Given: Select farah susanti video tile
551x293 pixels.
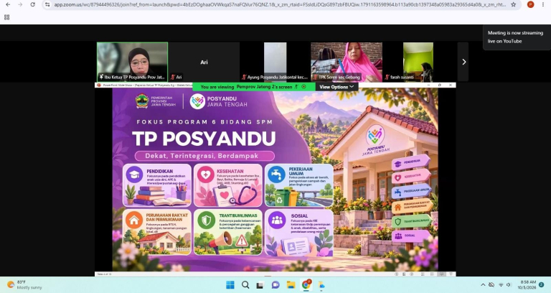Looking at the screenshot, I should click(418, 62).
